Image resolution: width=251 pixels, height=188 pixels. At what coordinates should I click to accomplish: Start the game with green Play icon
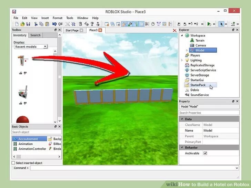[x=209, y=24]
